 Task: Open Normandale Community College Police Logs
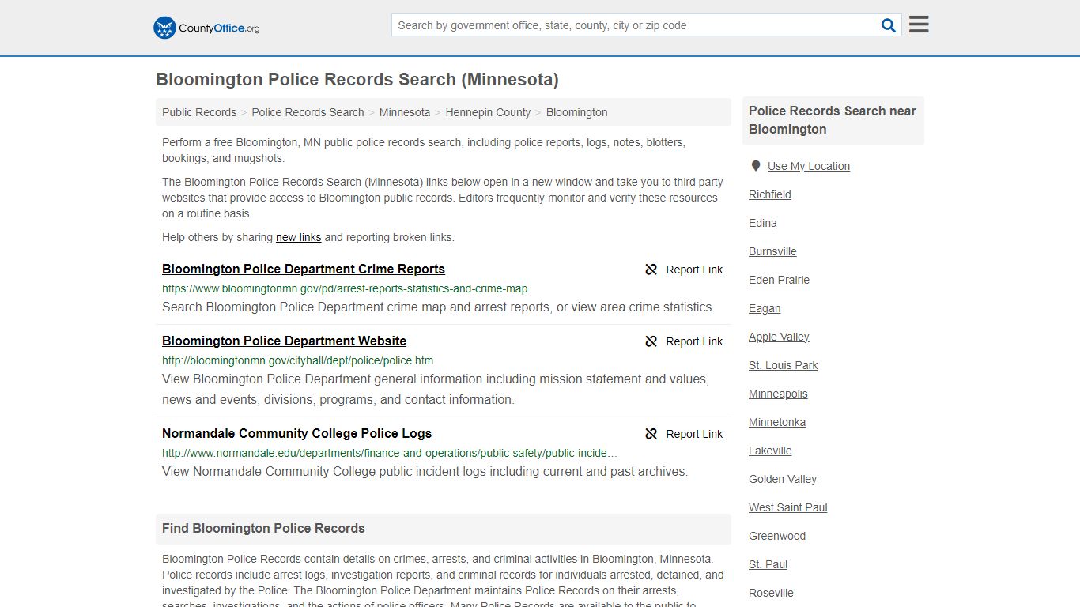(296, 433)
